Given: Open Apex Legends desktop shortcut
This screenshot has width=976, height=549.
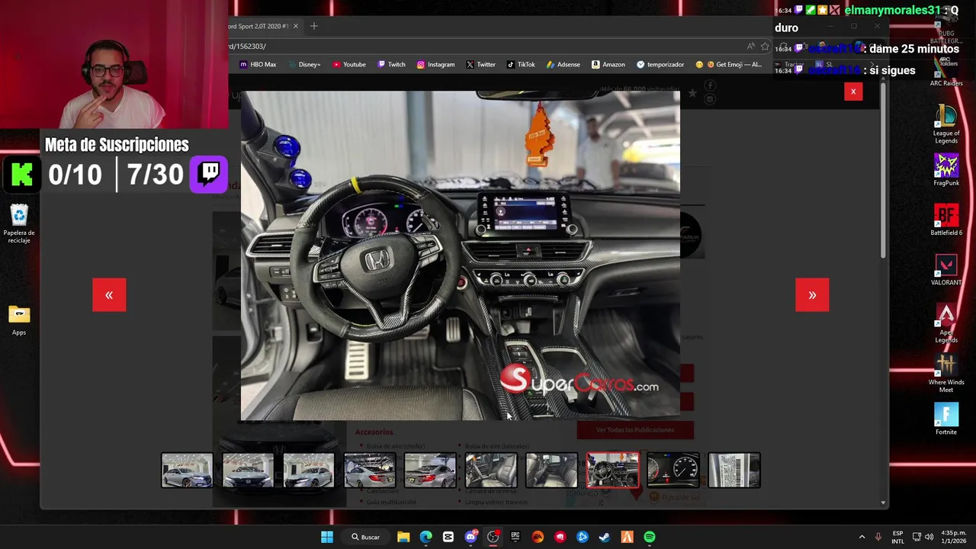Looking at the screenshot, I should coord(946,323).
